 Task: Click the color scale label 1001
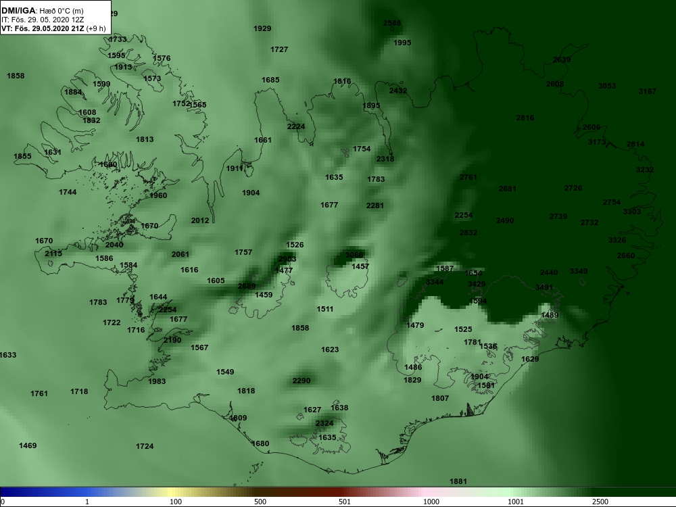(516, 502)
